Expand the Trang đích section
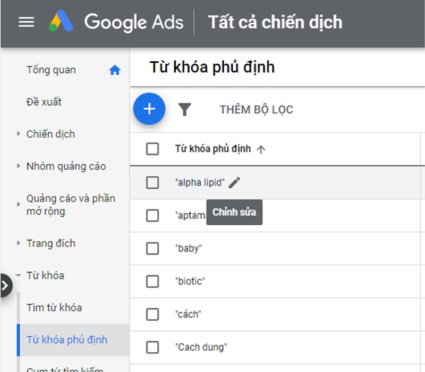This screenshot has width=425, height=372. coord(19,243)
